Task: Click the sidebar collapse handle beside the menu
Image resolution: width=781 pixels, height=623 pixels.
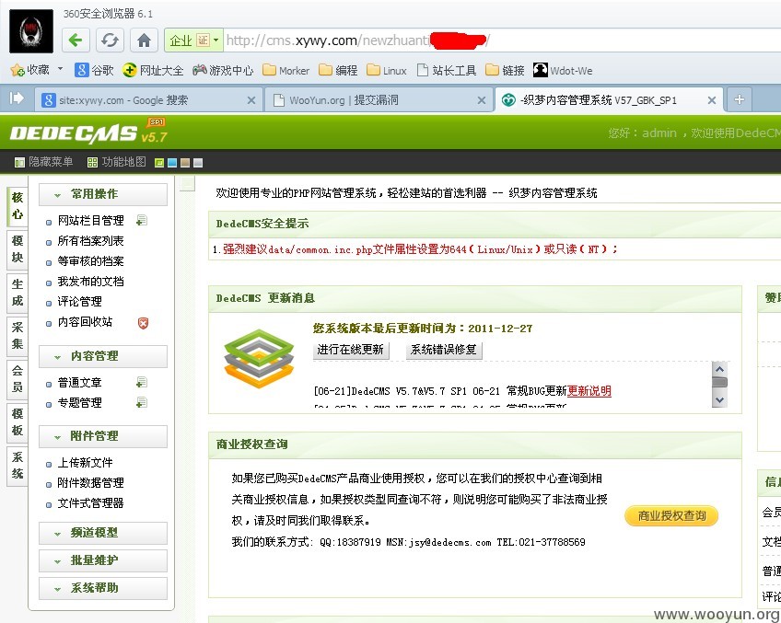Action: [187, 184]
